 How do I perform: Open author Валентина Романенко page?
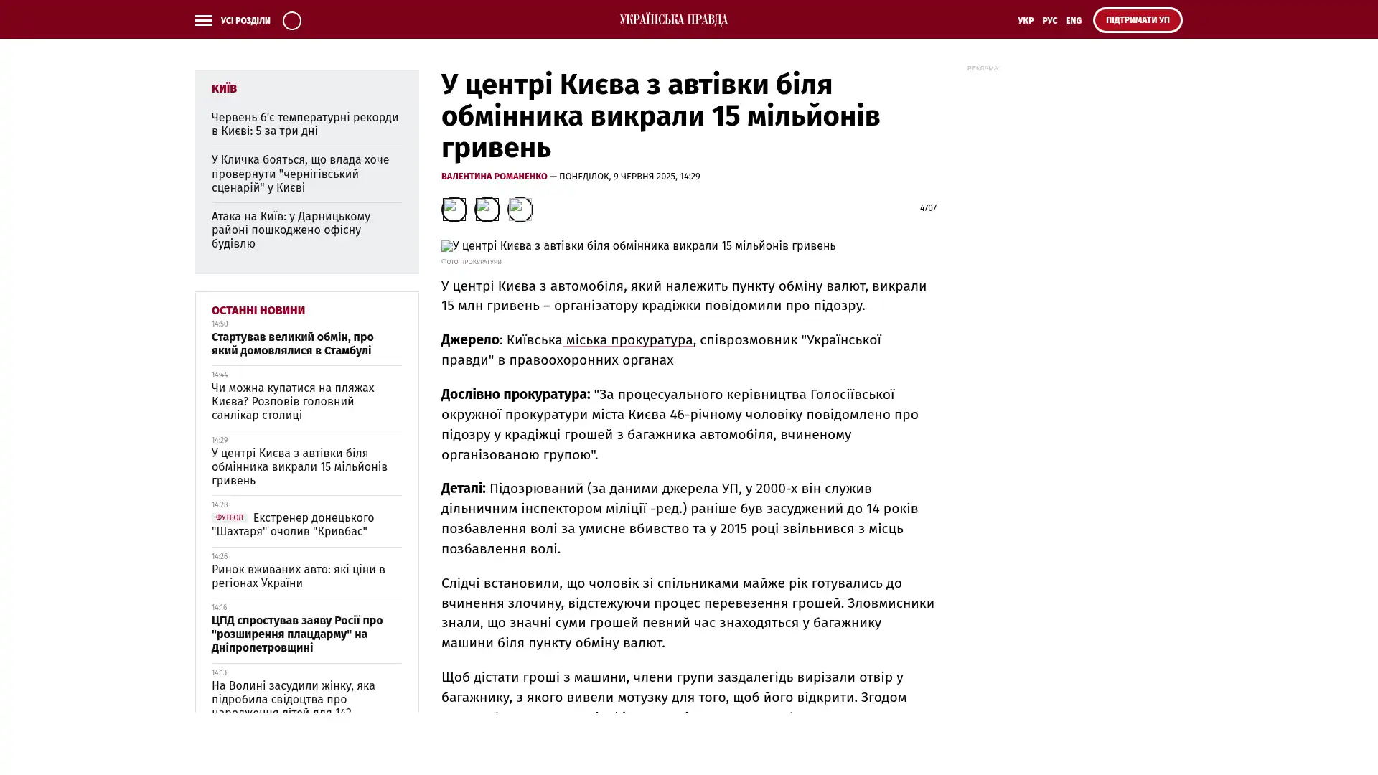(494, 177)
